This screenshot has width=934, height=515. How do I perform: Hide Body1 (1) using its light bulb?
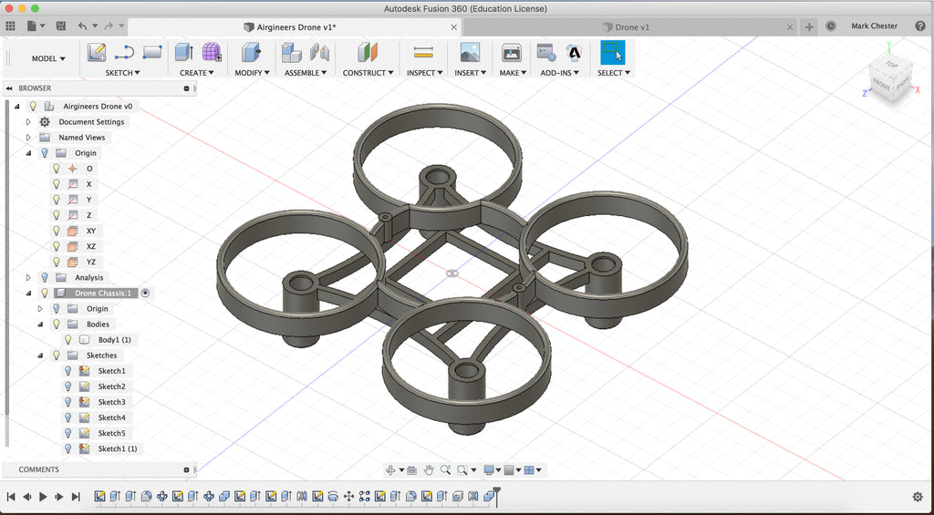point(67,340)
